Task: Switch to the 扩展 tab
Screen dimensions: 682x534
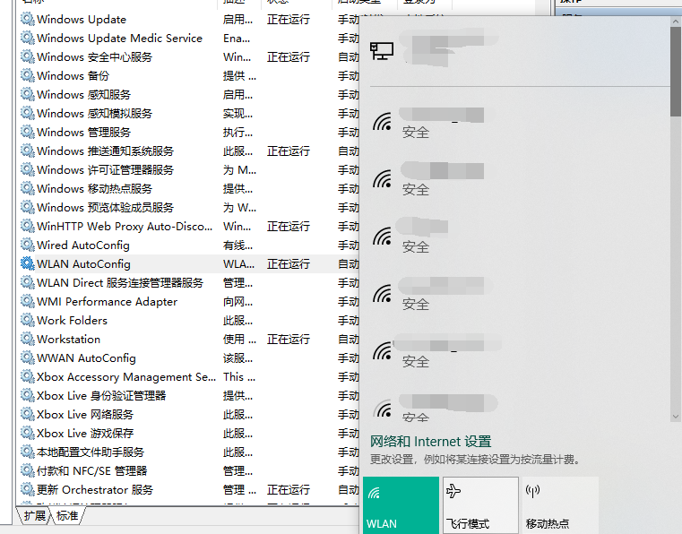Action: point(34,516)
